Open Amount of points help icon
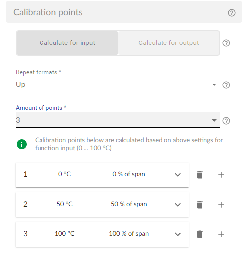Screen dimensions: 245x253 pos(226,121)
